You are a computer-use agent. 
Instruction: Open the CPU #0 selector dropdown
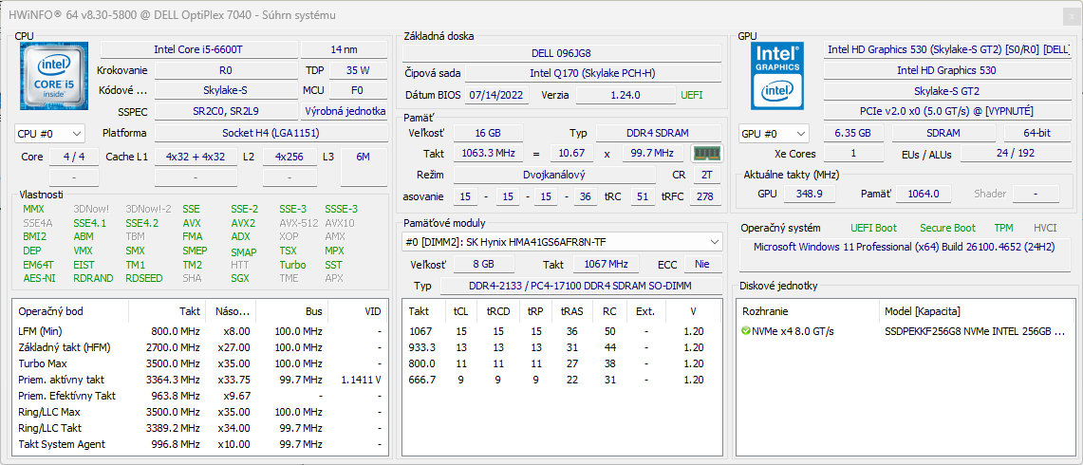49,134
